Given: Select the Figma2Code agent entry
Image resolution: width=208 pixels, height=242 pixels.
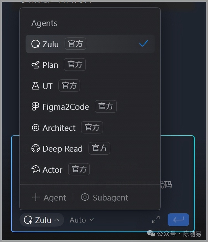Looking at the screenshot, I should click(x=66, y=107).
